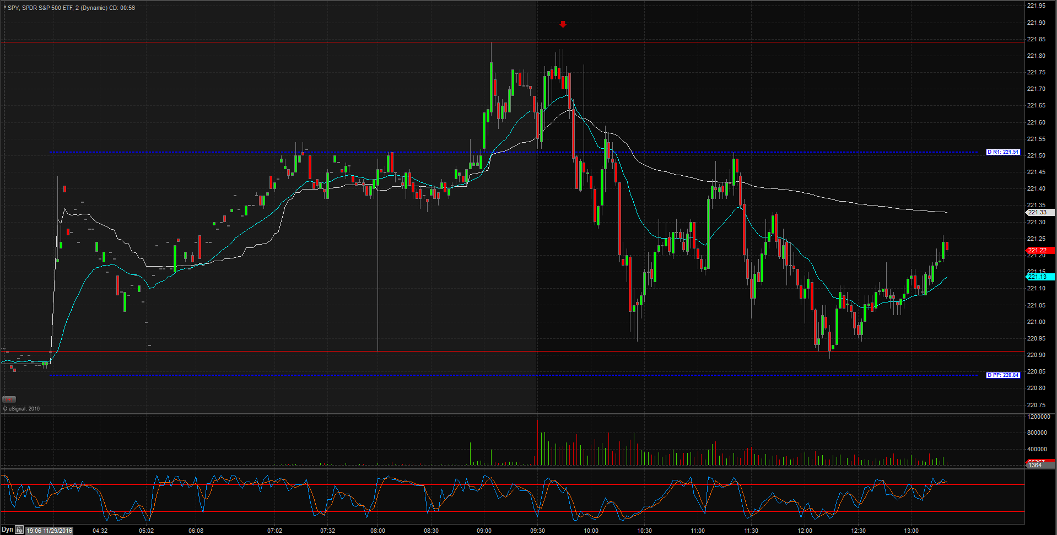Click the red 221.22 last price tag
This screenshot has width=1057, height=535.
point(1040,250)
